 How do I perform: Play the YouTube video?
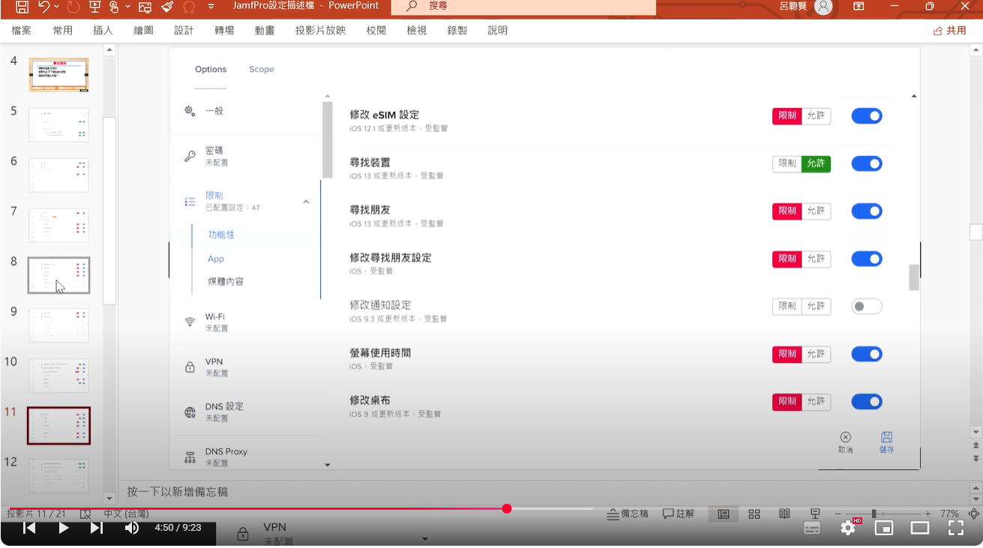[x=64, y=528]
